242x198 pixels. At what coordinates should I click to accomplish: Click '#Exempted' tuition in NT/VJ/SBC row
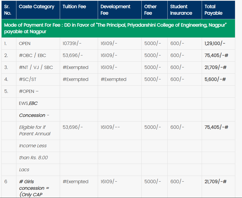pyautogui.click(x=75, y=67)
